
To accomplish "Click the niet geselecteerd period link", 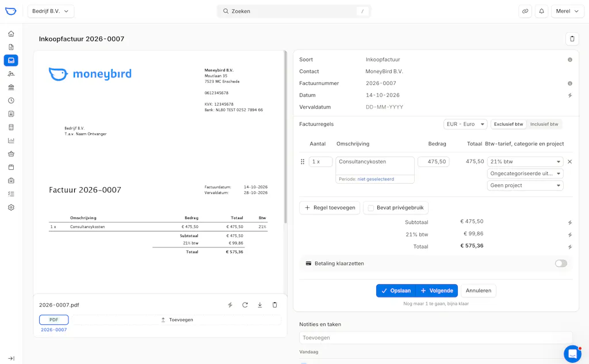I will coord(376,179).
